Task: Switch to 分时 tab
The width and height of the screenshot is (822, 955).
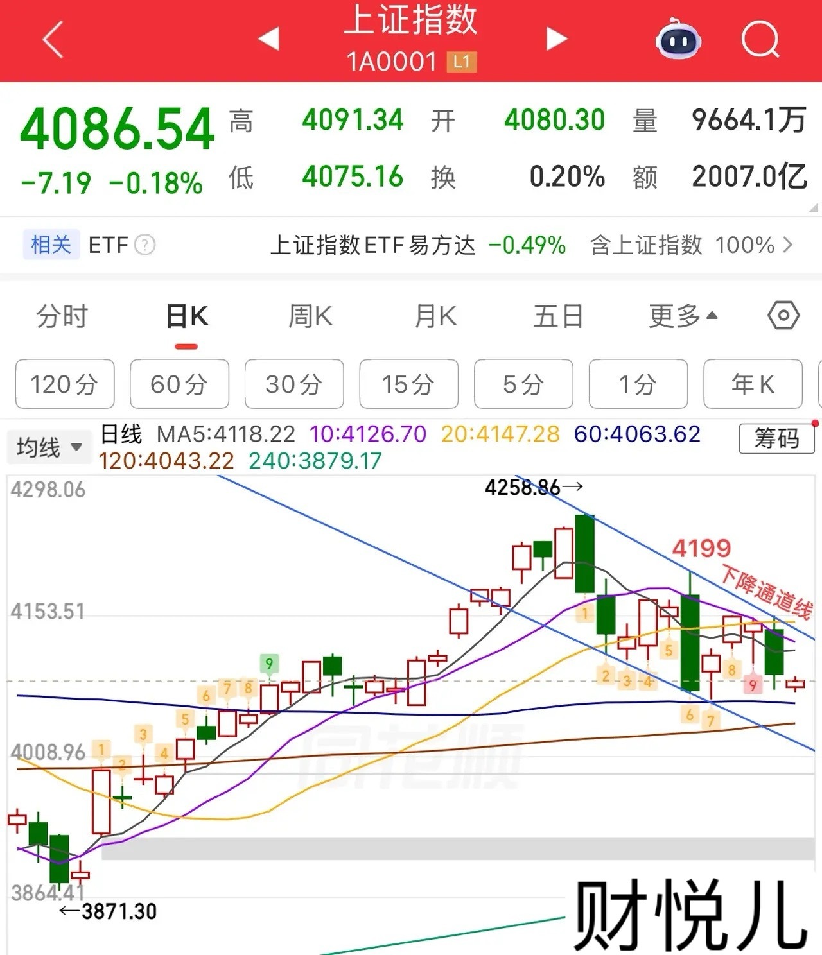Action: point(62,316)
